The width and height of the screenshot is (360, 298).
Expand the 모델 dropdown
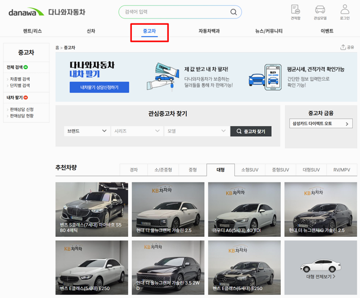point(197,131)
